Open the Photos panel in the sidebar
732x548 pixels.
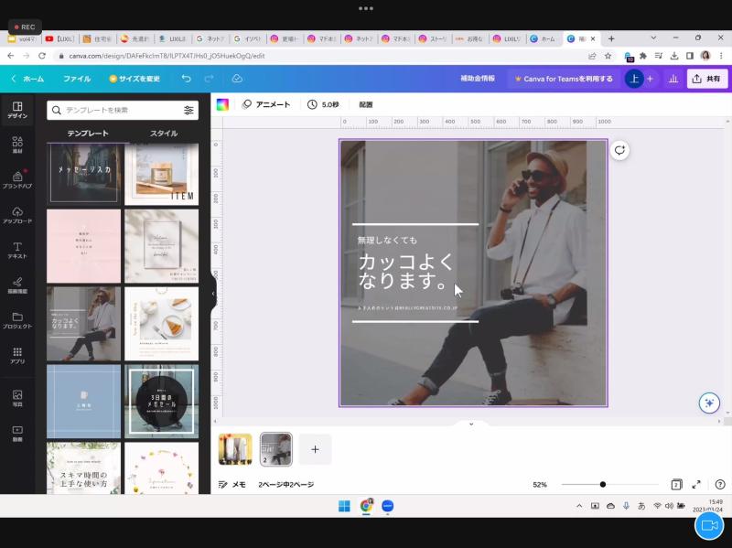coord(17,398)
